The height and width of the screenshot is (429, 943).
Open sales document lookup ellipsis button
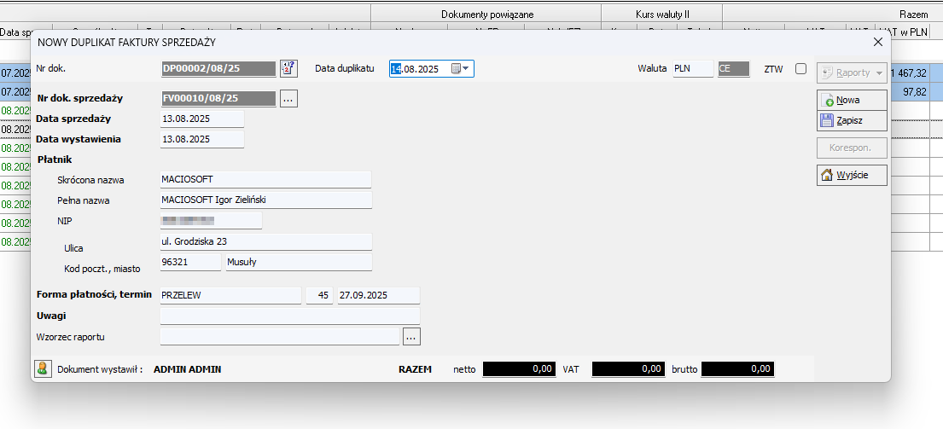[x=288, y=99]
